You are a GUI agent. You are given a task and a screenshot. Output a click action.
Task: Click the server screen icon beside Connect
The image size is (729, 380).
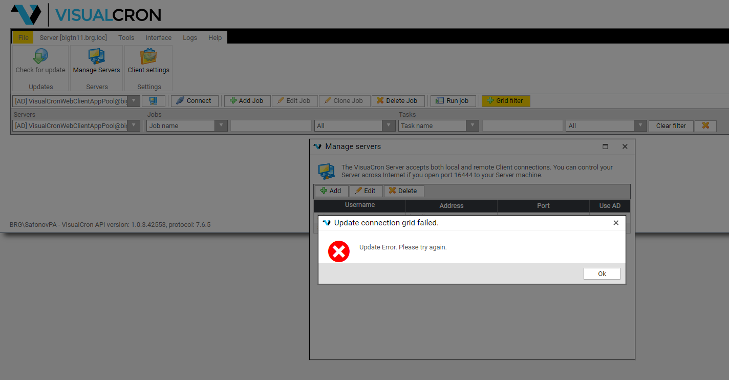154,100
